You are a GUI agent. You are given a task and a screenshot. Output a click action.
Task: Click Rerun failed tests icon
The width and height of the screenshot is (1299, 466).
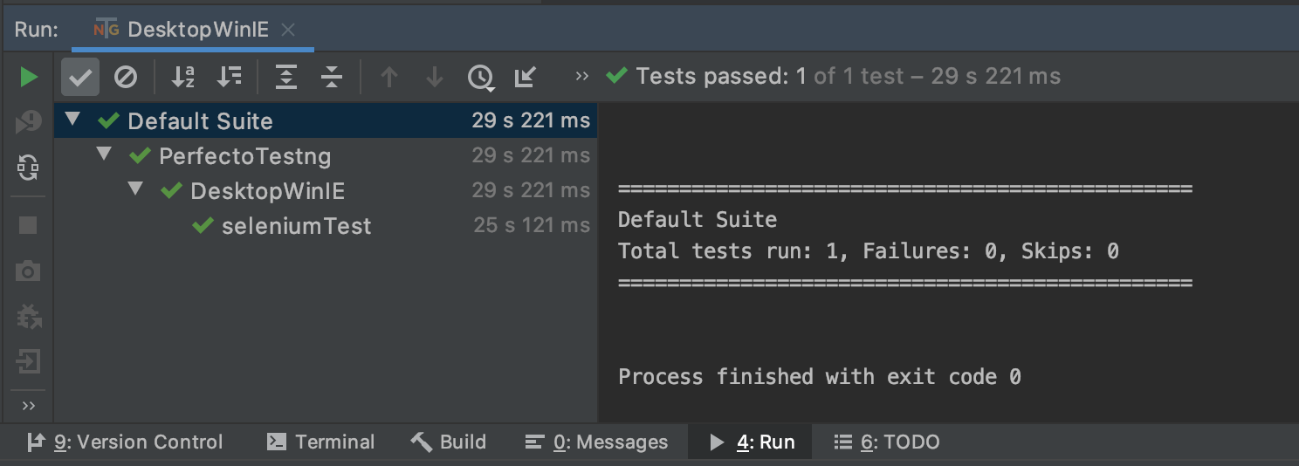[x=29, y=123]
